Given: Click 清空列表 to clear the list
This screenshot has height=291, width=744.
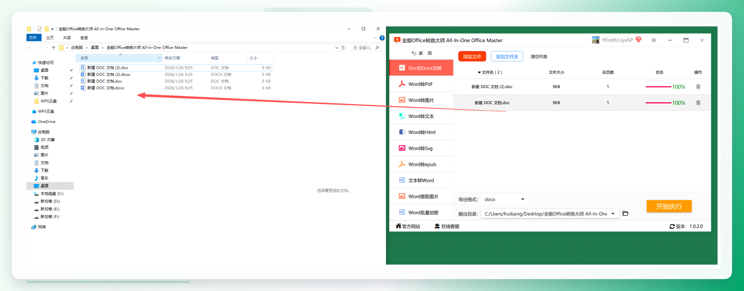Looking at the screenshot, I should tap(539, 57).
